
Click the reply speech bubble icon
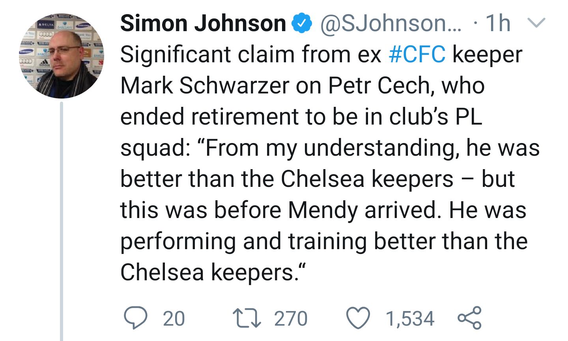pos(135,318)
